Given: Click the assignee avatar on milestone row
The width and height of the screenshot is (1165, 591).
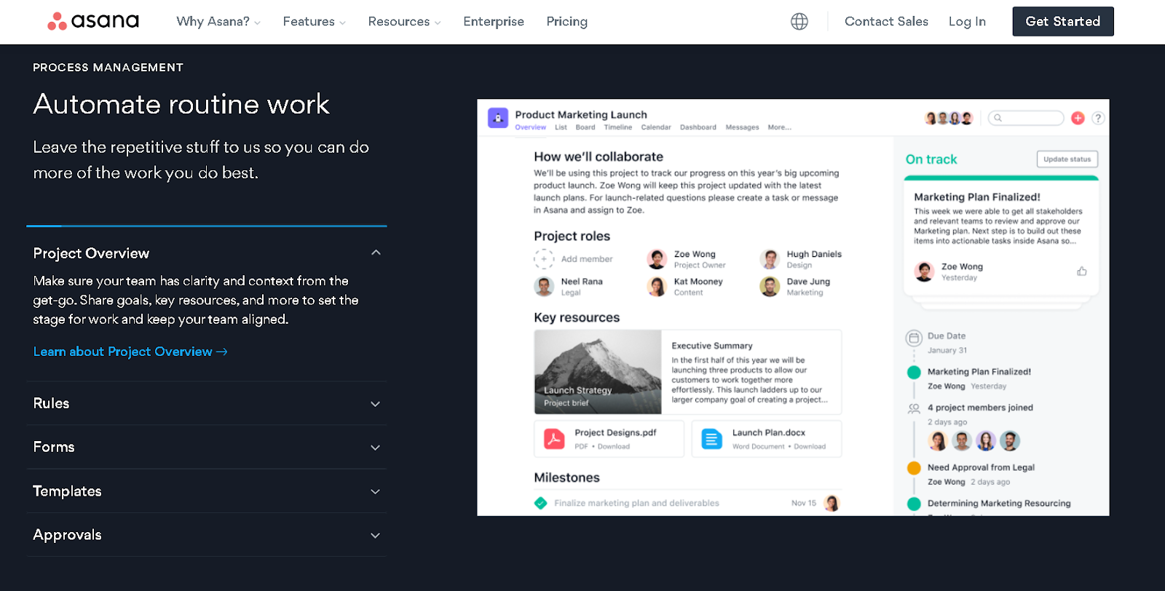Looking at the screenshot, I should [832, 503].
